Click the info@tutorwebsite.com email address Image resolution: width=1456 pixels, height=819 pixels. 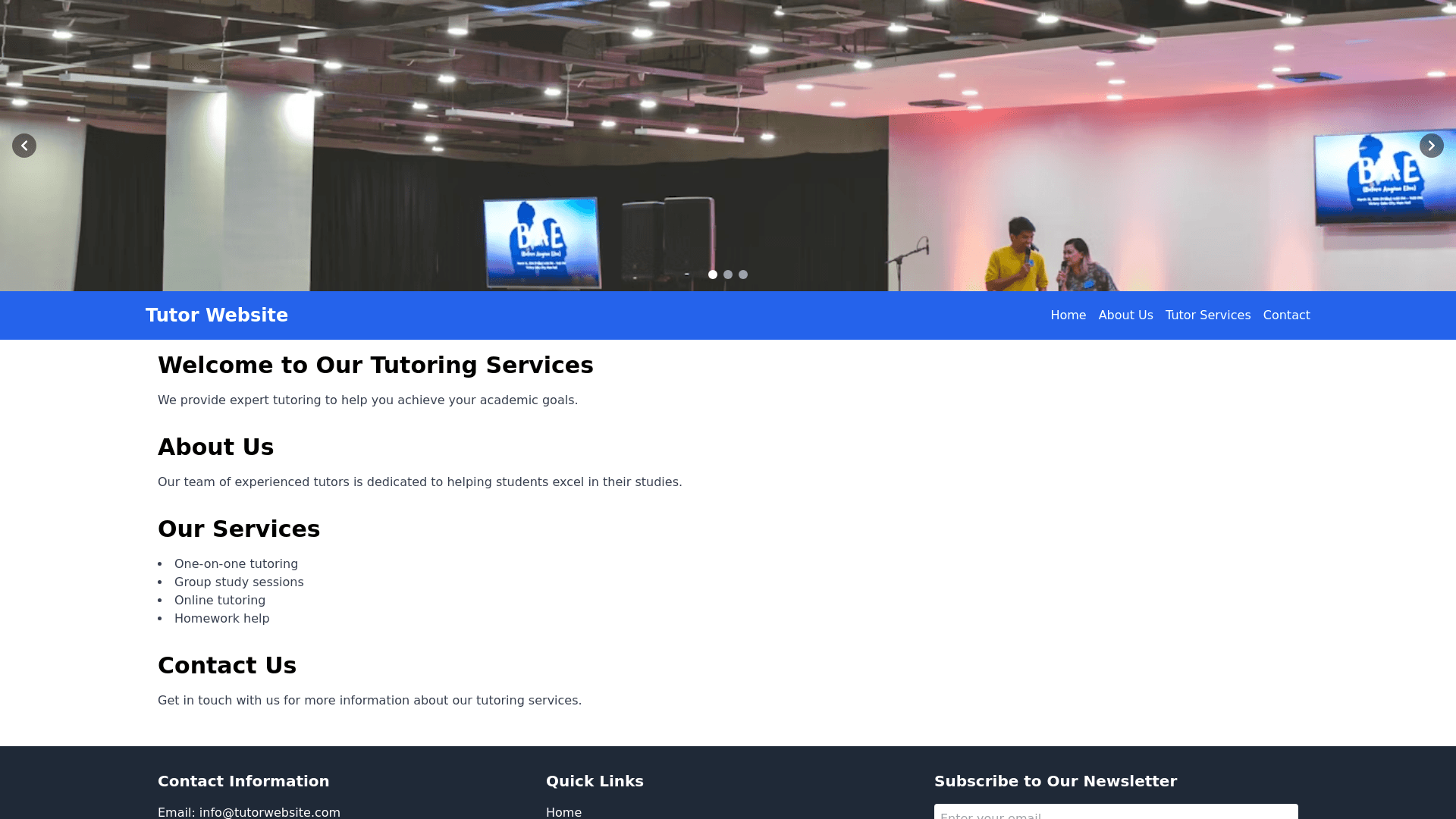pos(269,812)
